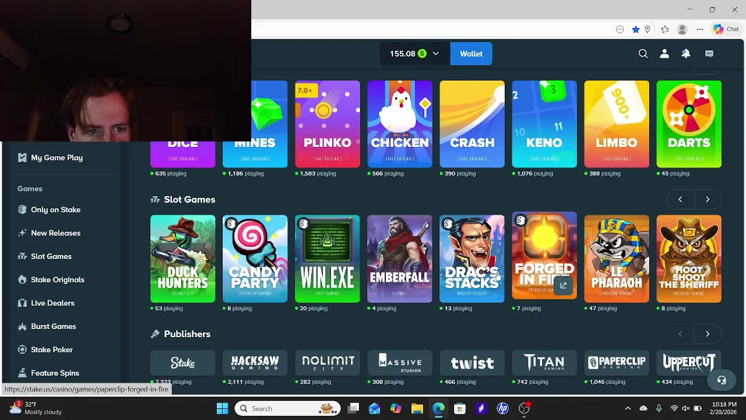Open the Stake site search icon

tap(643, 54)
